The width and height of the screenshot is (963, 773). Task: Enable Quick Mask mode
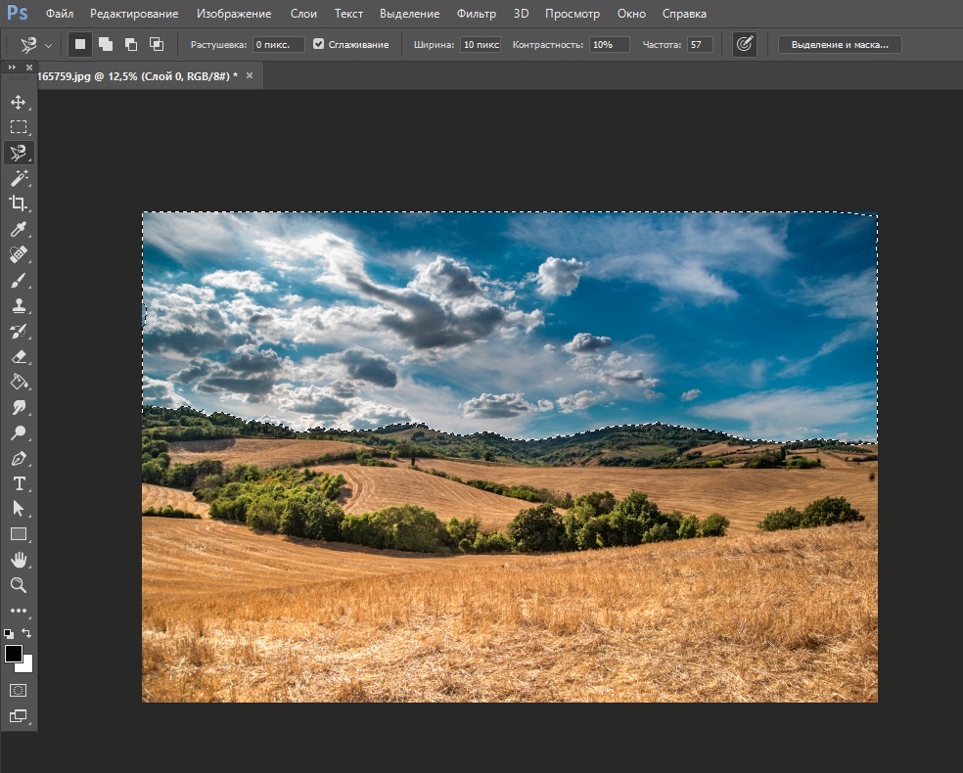19,690
